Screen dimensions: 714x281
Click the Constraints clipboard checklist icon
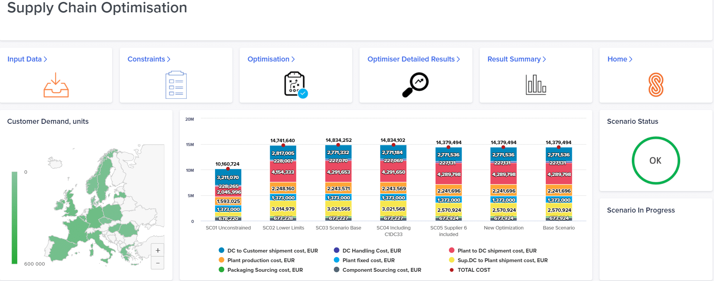(x=176, y=85)
